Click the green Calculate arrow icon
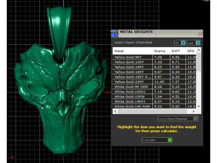 (170, 140)
